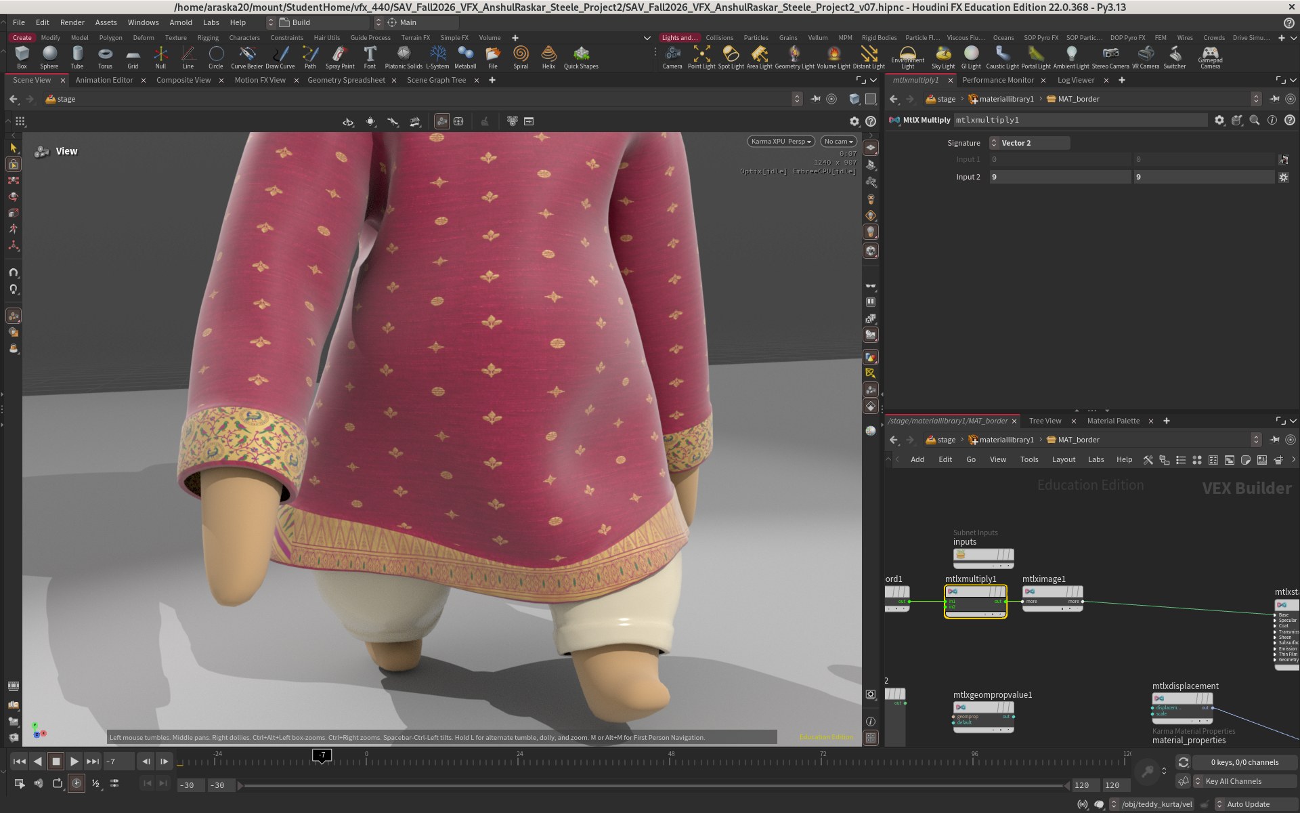1300x813 pixels.
Task: Click the Play forward button
Action: point(74,762)
